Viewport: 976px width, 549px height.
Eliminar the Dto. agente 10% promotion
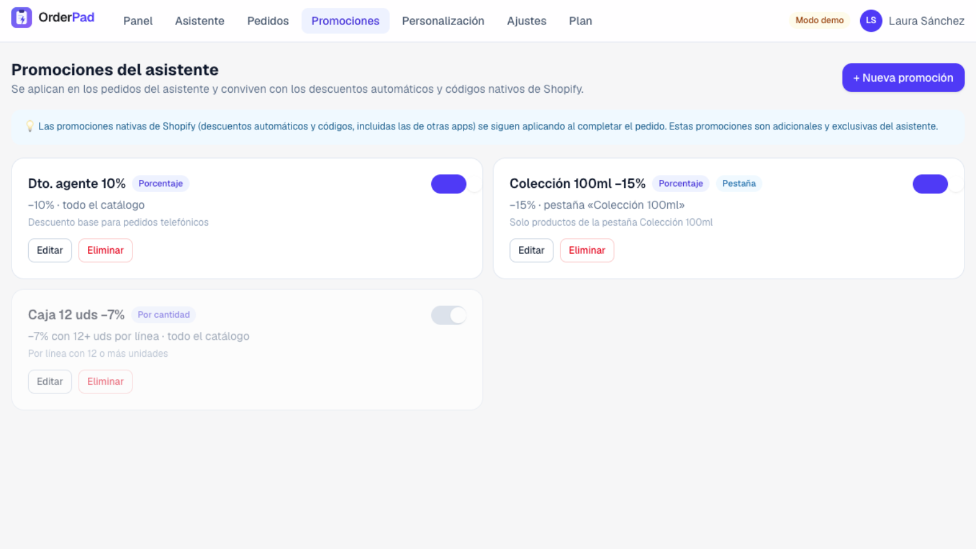click(106, 250)
